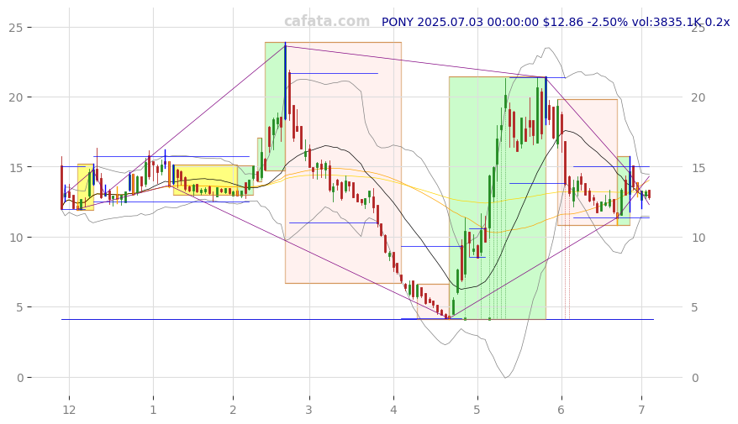Click the left y-axis label 5
Screen dimensions: 738x424
[20, 308]
